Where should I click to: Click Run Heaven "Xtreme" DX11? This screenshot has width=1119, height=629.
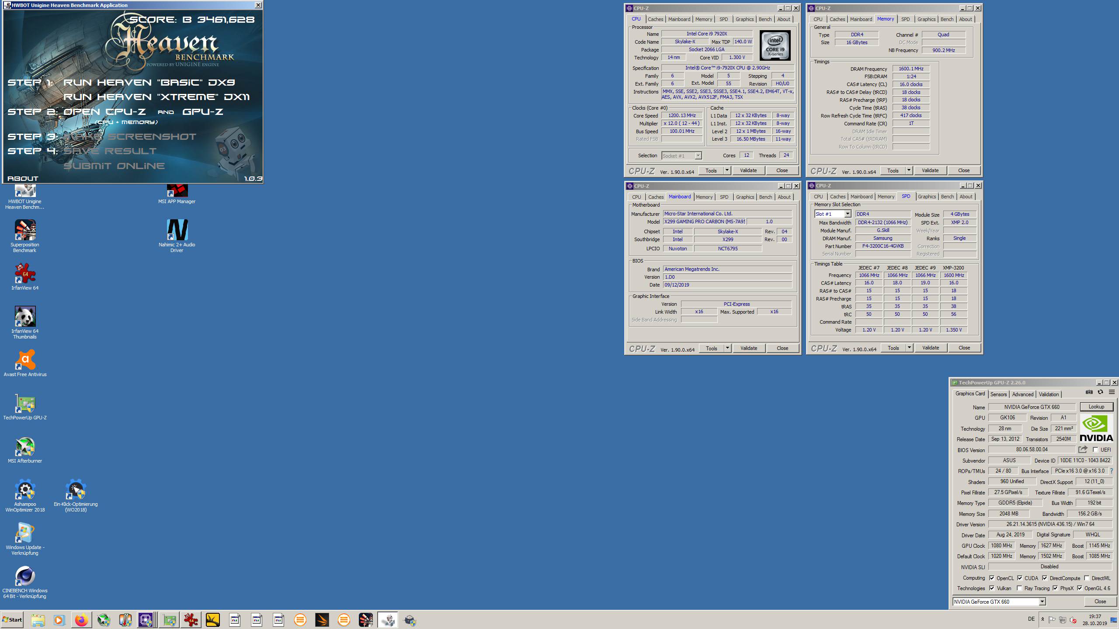click(x=156, y=97)
